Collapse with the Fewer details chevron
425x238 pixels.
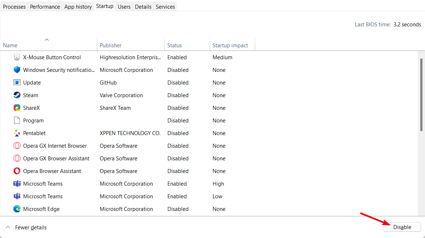[8, 227]
